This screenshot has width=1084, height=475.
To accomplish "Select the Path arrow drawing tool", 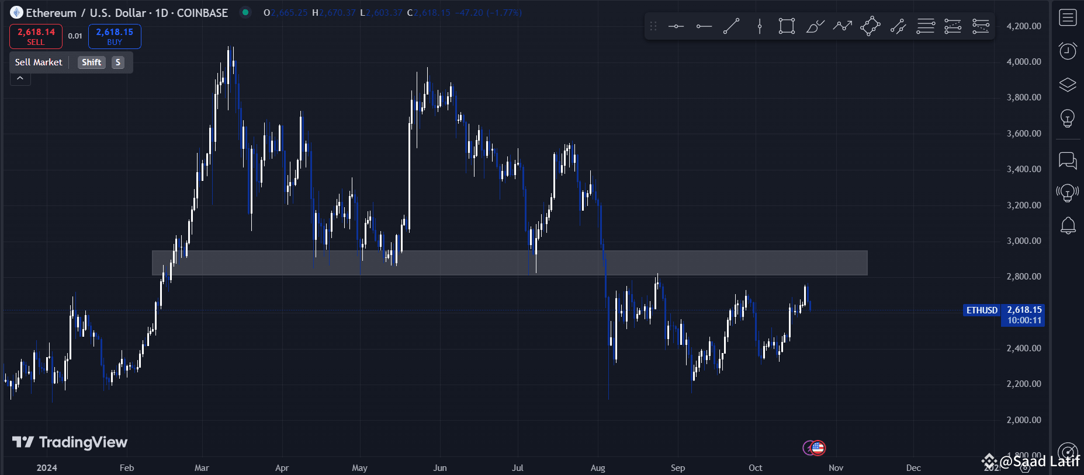I will 843,26.
